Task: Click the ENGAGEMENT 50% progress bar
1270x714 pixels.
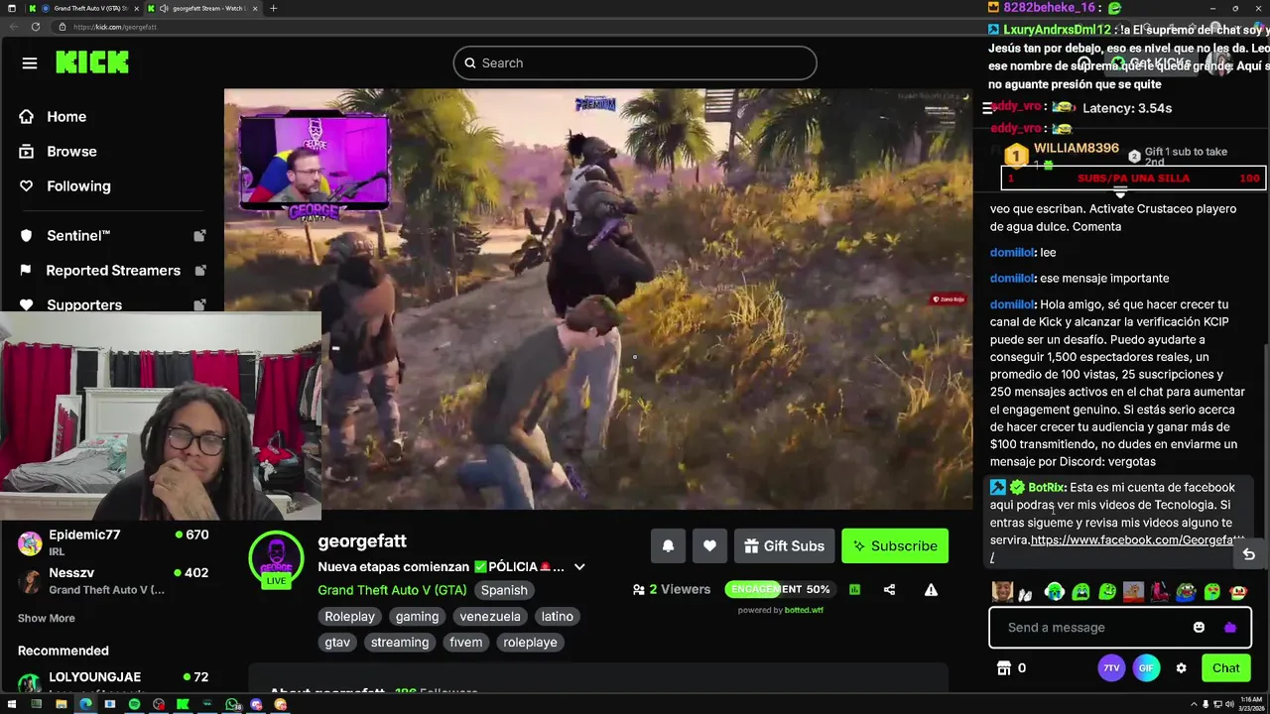Action: (780, 589)
